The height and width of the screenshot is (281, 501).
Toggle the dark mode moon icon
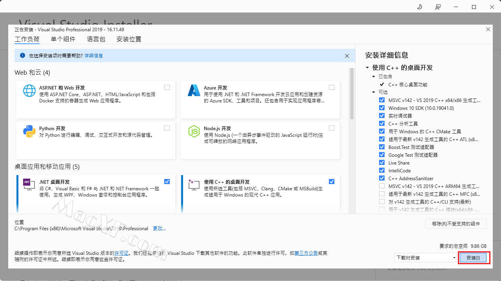tap(419, 7)
